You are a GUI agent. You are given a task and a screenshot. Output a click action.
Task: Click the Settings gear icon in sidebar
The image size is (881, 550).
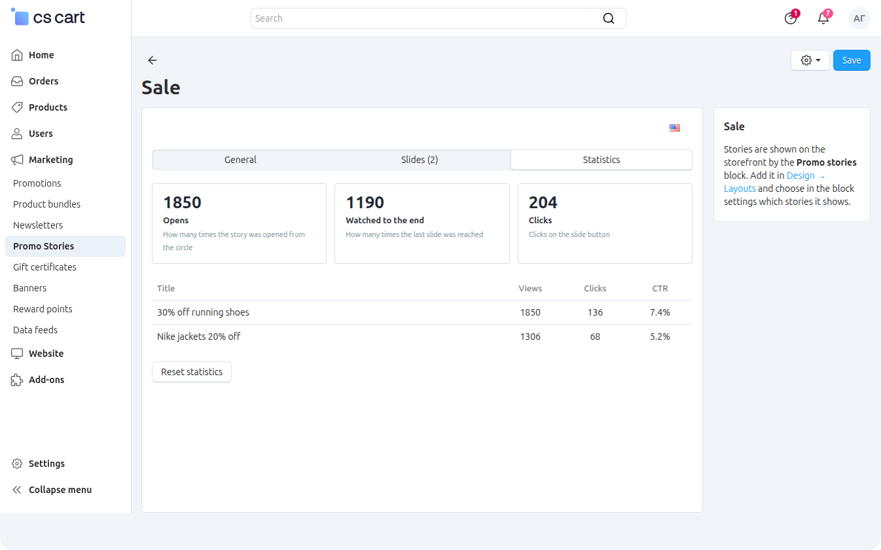(18, 464)
